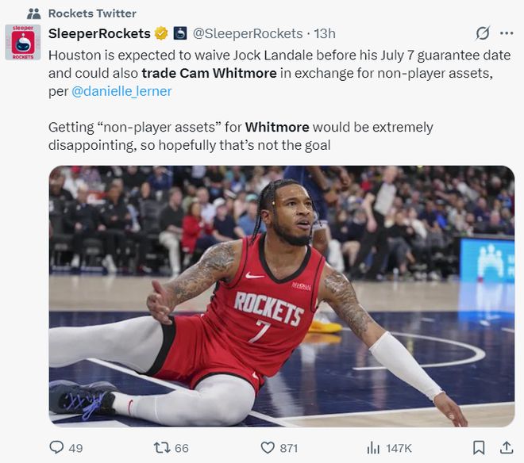This screenshot has width=524, height=463.
Task: Open the Rockets player photo
Action: 282,296
